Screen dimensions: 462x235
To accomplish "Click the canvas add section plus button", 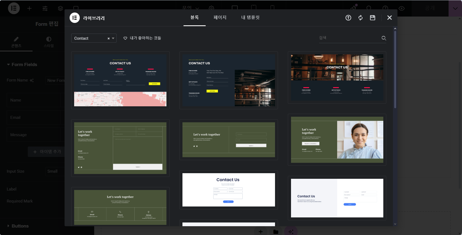I will click(261, 232).
